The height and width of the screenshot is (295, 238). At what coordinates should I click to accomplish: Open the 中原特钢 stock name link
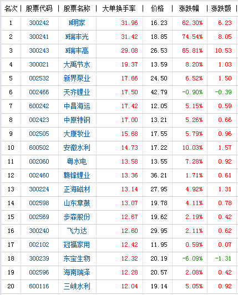tap(77, 120)
